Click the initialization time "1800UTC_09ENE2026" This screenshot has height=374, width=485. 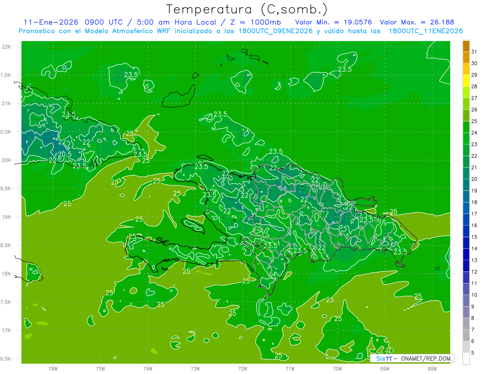[x=276, y=31]
